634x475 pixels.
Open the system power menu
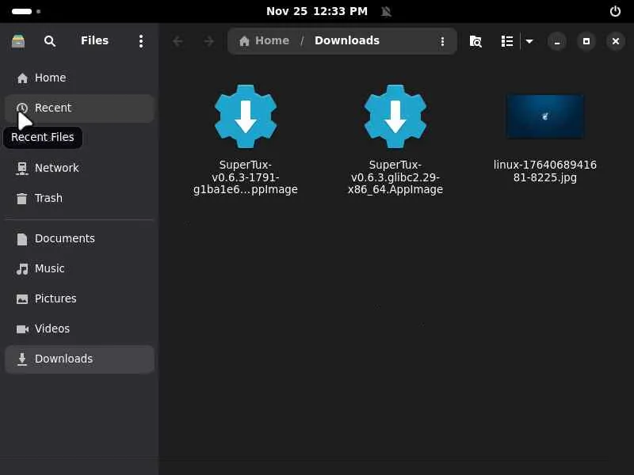615,11
